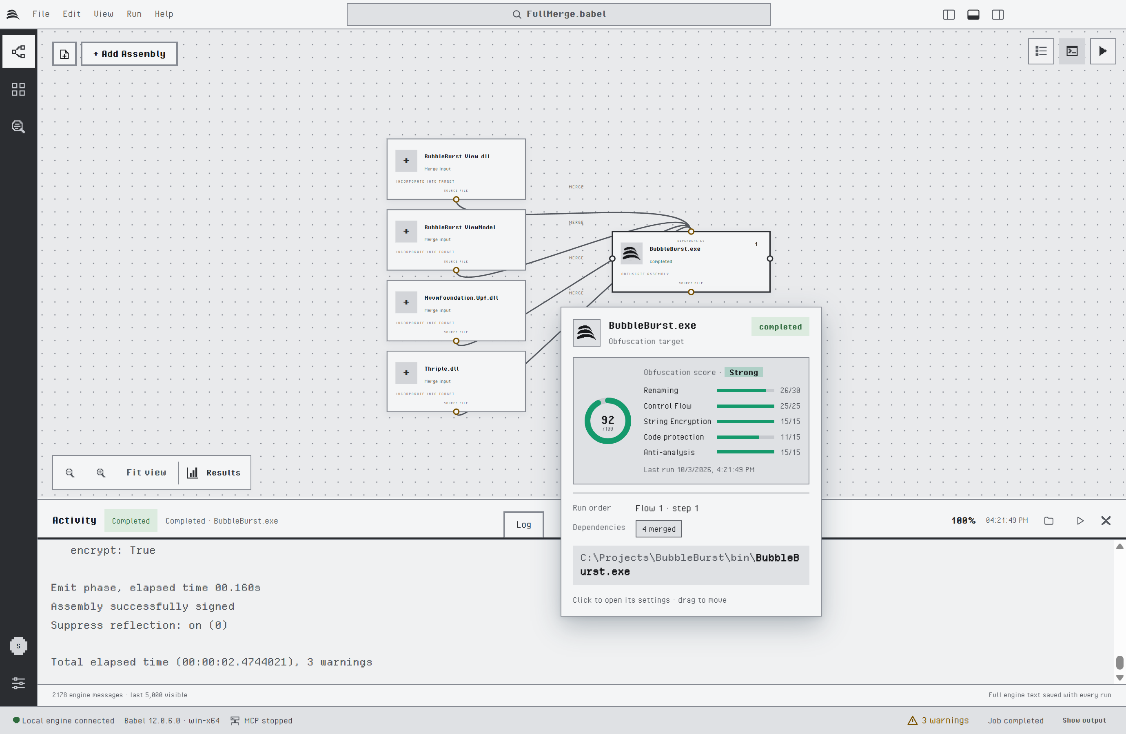Screen dimensions: 1126x734
Task: Click the log scrollbar up arrow
Action: coord(1119,546)
